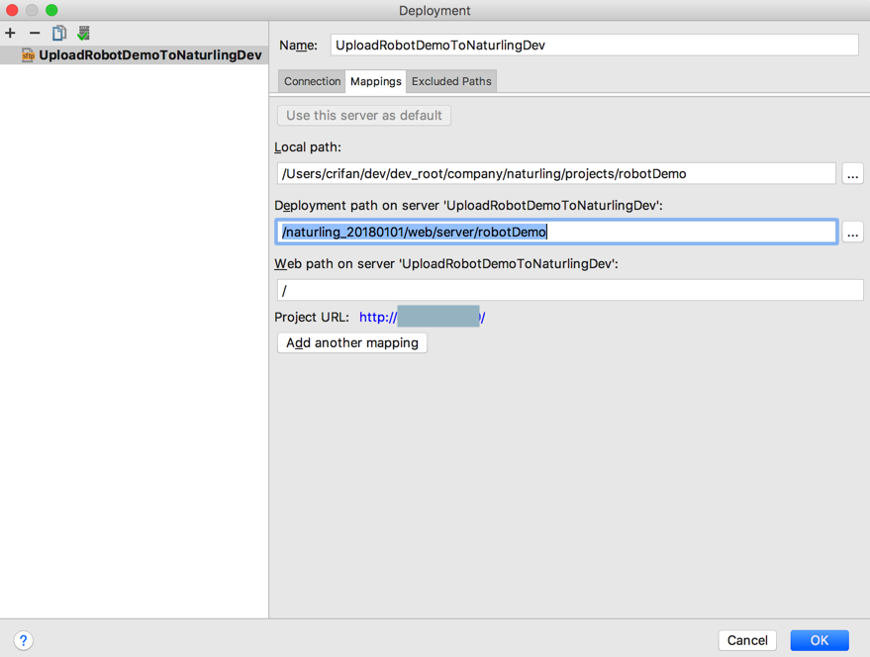Screen dimensions: 870x657
Task: Browse for the deployment path via ellipsis button
Action: click(x=852, y=232)
